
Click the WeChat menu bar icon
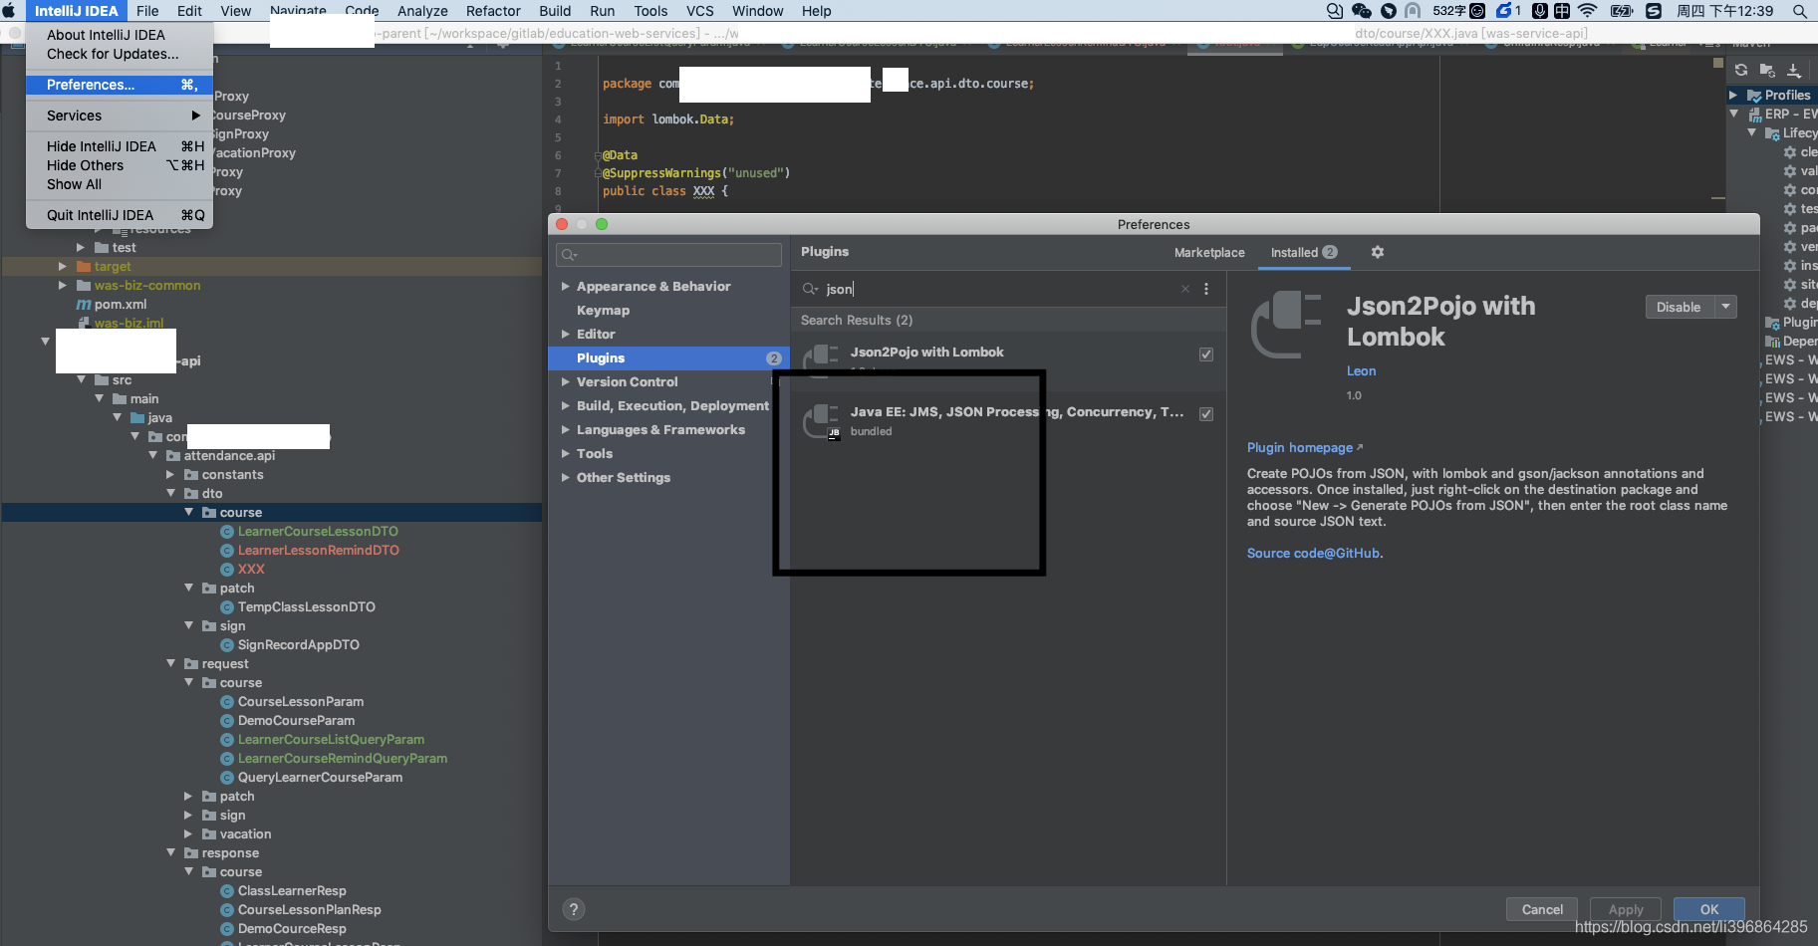point(1362,11)
